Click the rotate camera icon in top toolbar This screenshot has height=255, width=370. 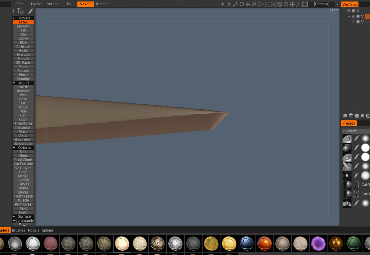242,4
